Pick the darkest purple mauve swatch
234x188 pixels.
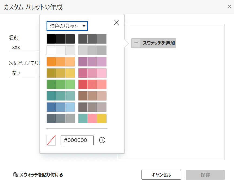(83, 62)
